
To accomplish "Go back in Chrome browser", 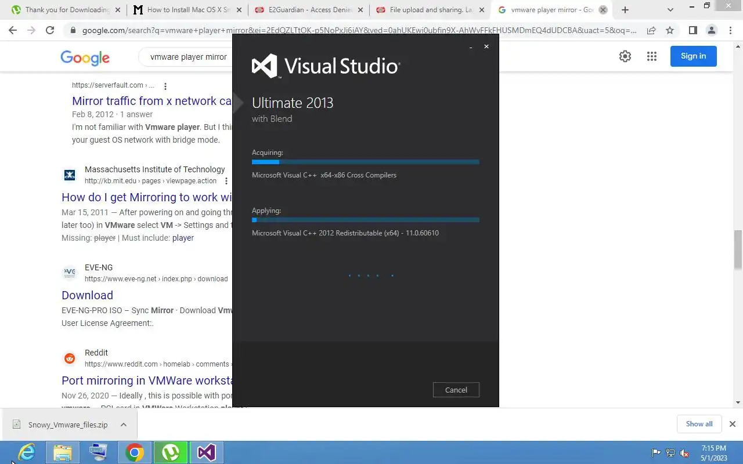I will (x=13, y=30).
